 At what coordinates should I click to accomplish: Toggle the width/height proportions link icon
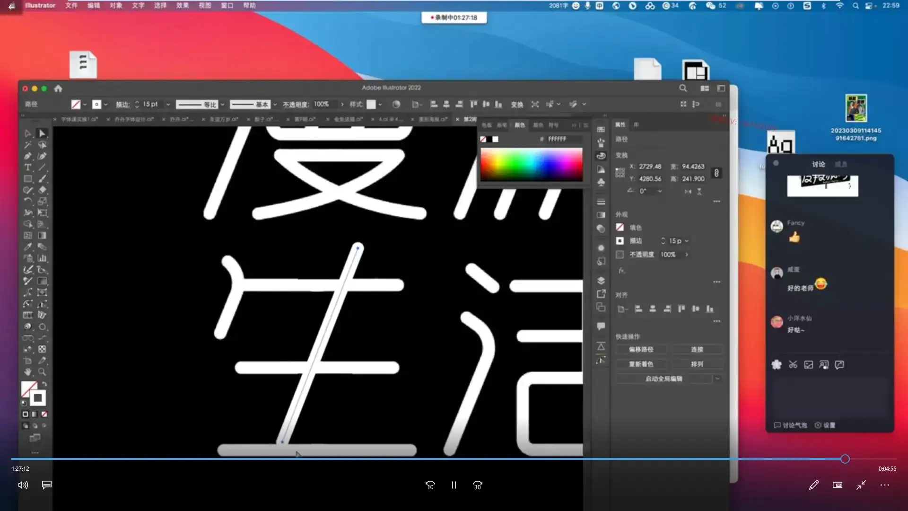pyautogui.click(x=717, y=173)
